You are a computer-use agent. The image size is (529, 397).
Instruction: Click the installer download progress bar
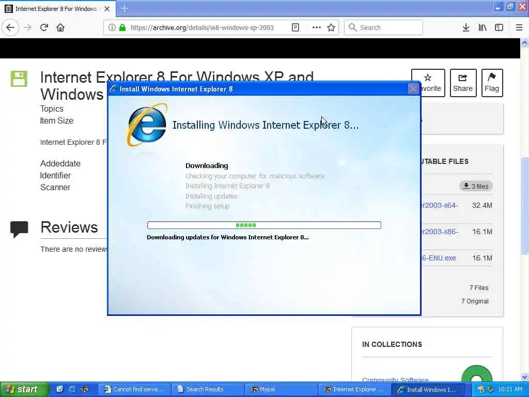click(x=264, y=225)
